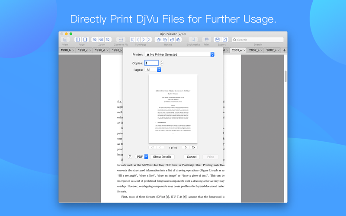Viewport: 346px width, 216px height.
Task: Jump to first page in TurnPage
Action: pyautogui.click(x=132, y=40)
